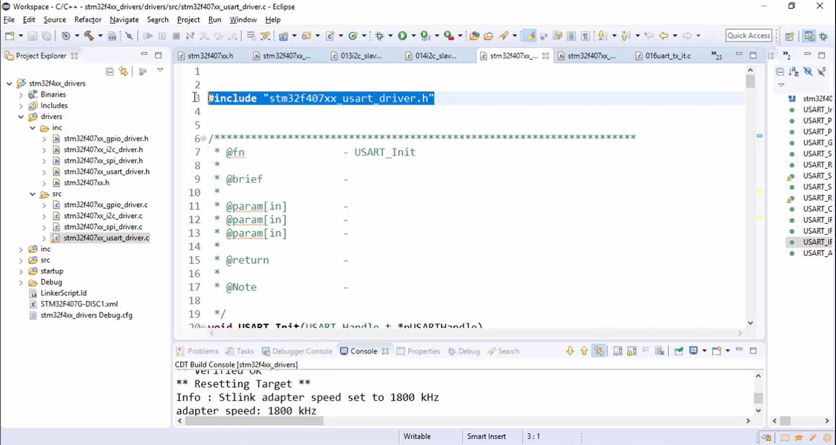Image resolution: width=836 pixels, height=445 pixels.
Task: Collapse the drivers folder
Action: pyautogui.click(x=21, y=116)
